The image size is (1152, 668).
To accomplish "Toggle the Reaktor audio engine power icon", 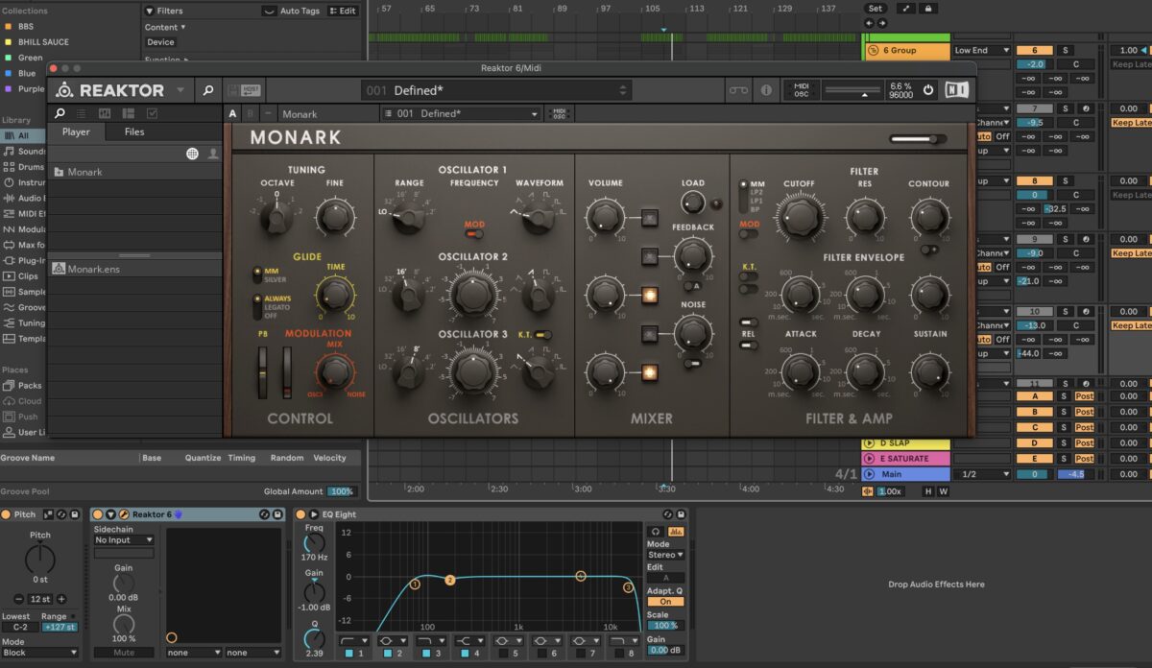I will (927, 90).
